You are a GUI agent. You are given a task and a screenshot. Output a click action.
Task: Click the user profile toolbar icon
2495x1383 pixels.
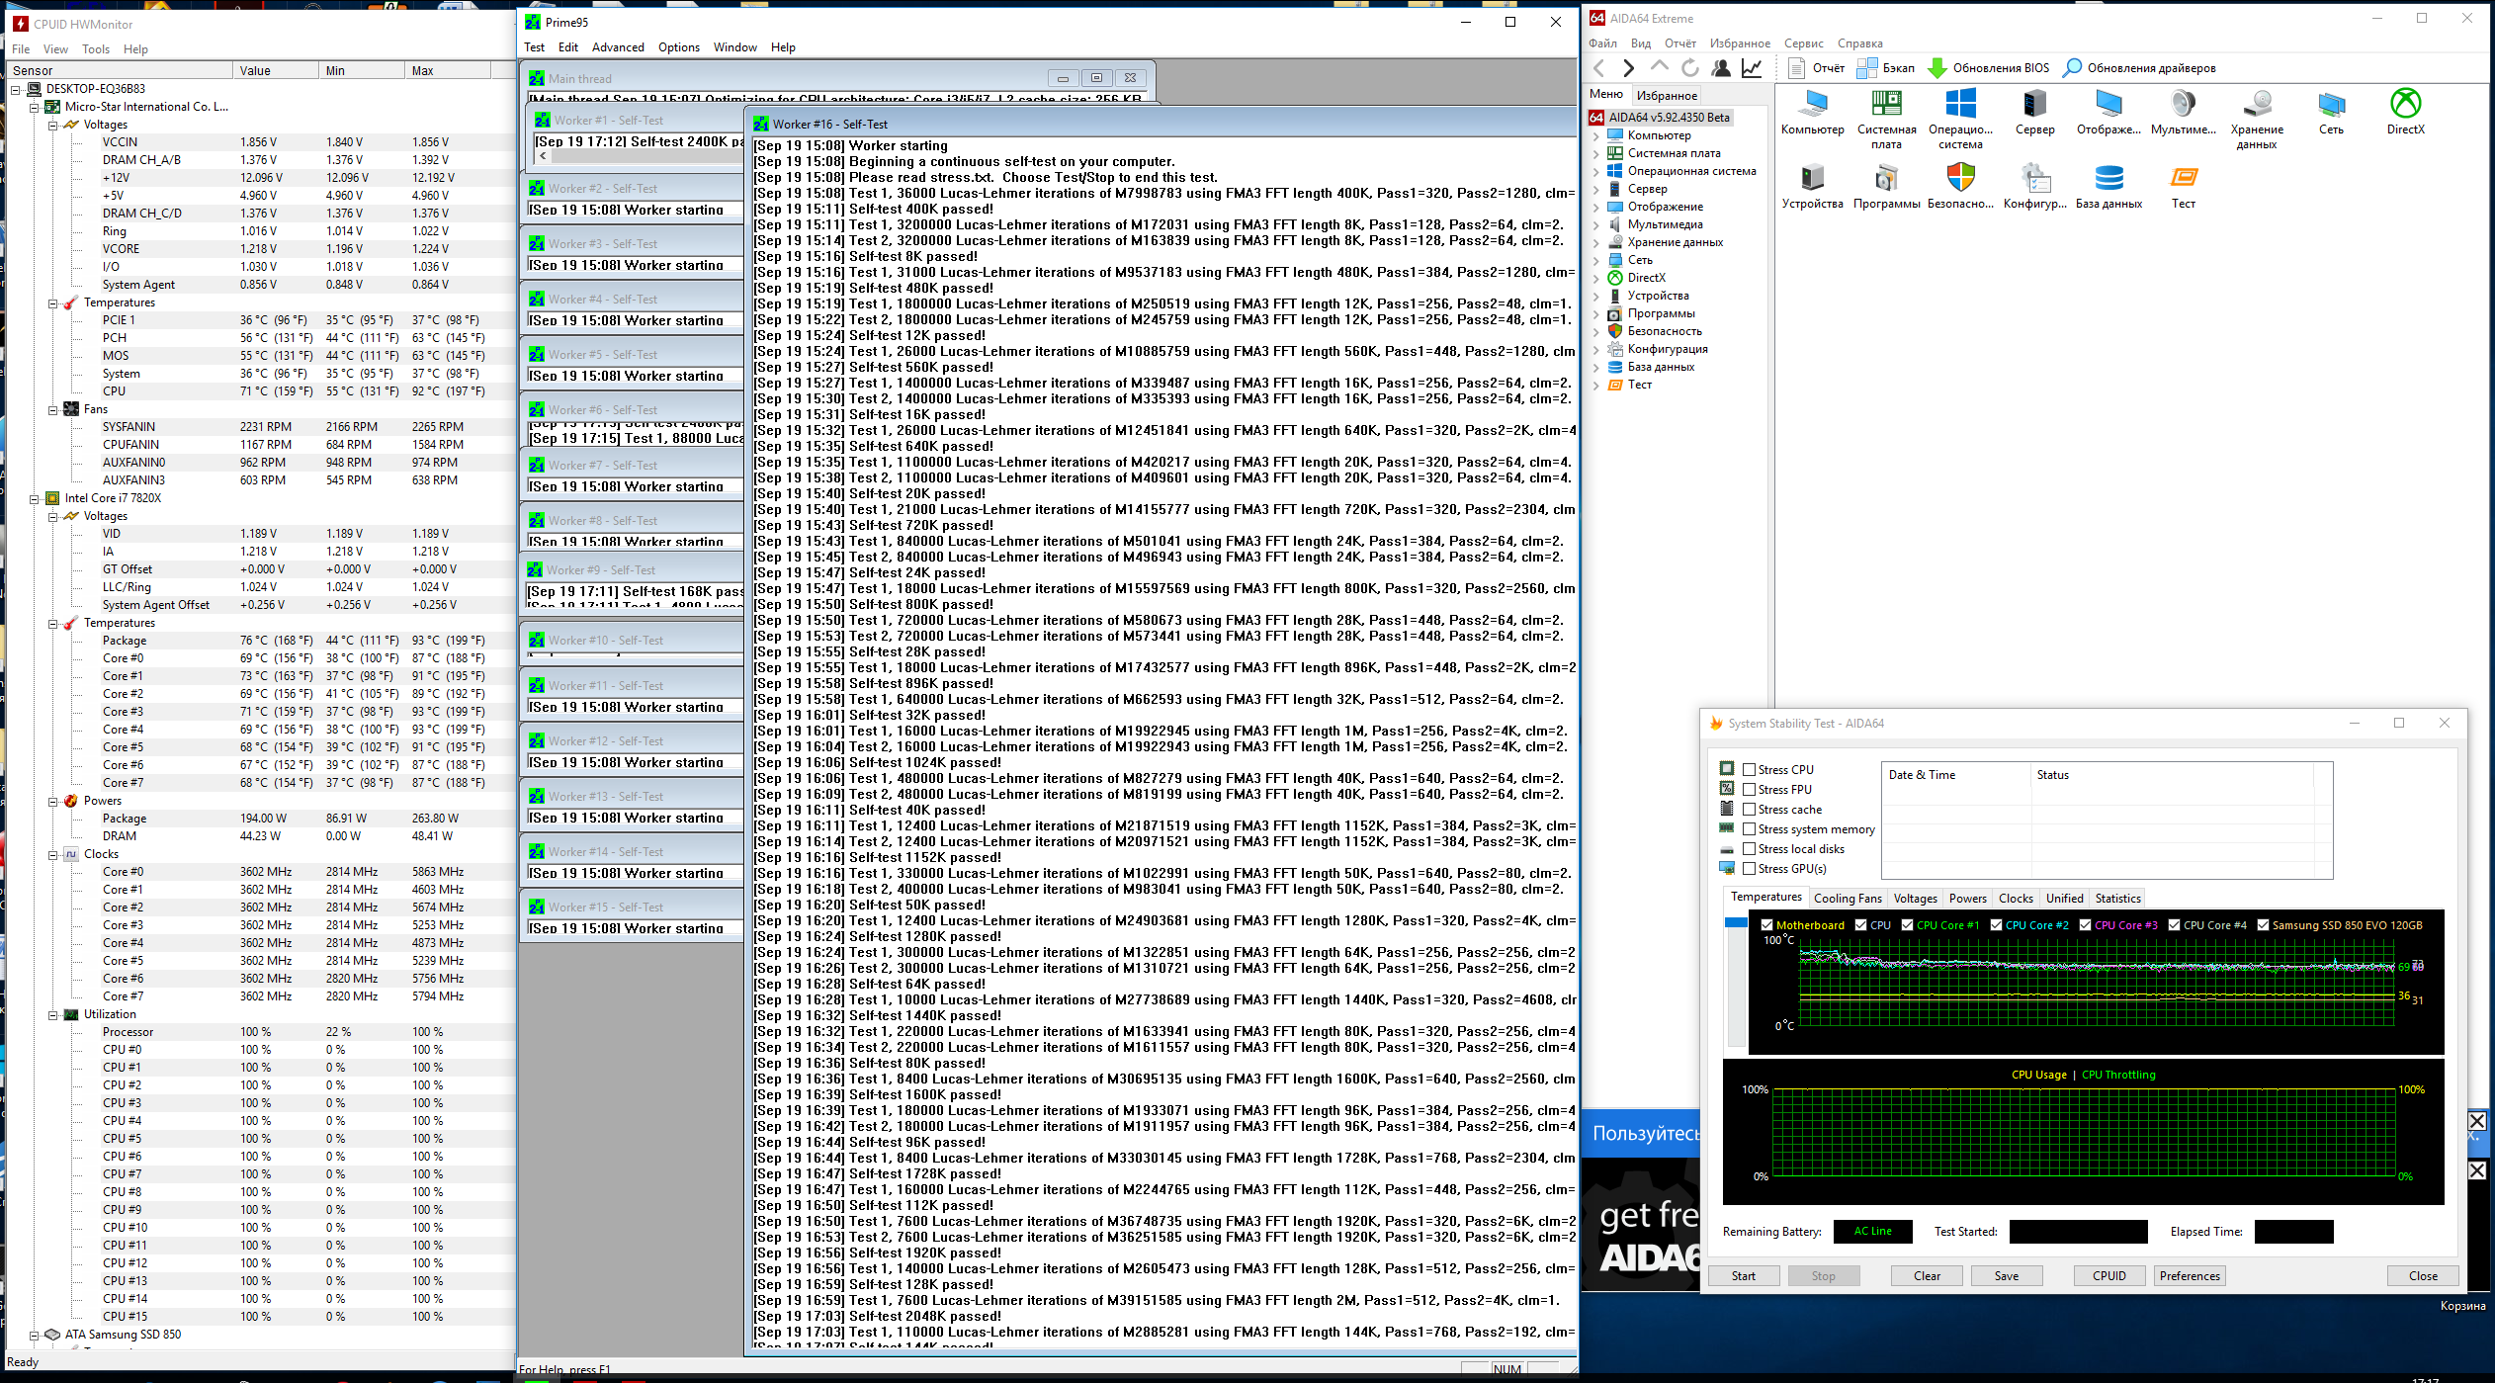click(x=1721, y=68)
